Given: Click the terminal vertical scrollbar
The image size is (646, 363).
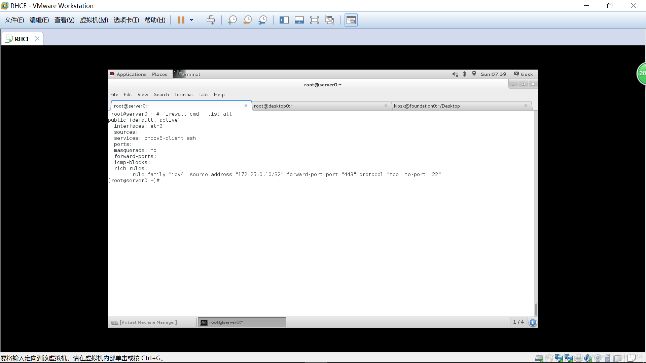Looking at the screenshot, I should coord(536,309).
